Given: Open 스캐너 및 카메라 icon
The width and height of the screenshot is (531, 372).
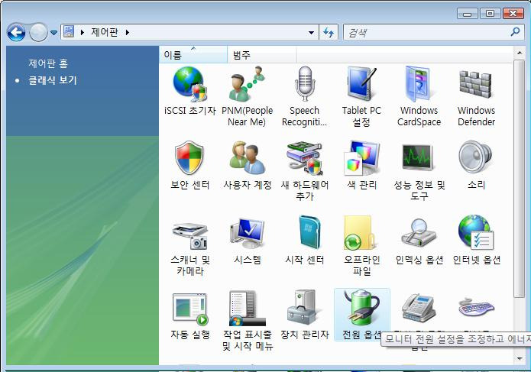Looking at the screenshot, I should [x=189, y=236].
